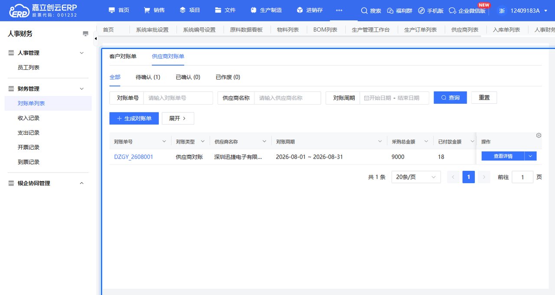Open the 20条/页 page size dropdown
The height and width of the screenshot is (295, 555).
pos(416,177)
